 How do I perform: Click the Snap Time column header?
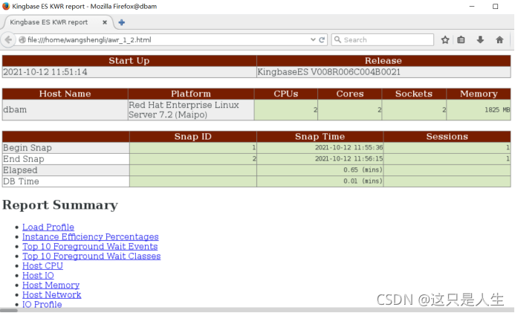[320, 136]
